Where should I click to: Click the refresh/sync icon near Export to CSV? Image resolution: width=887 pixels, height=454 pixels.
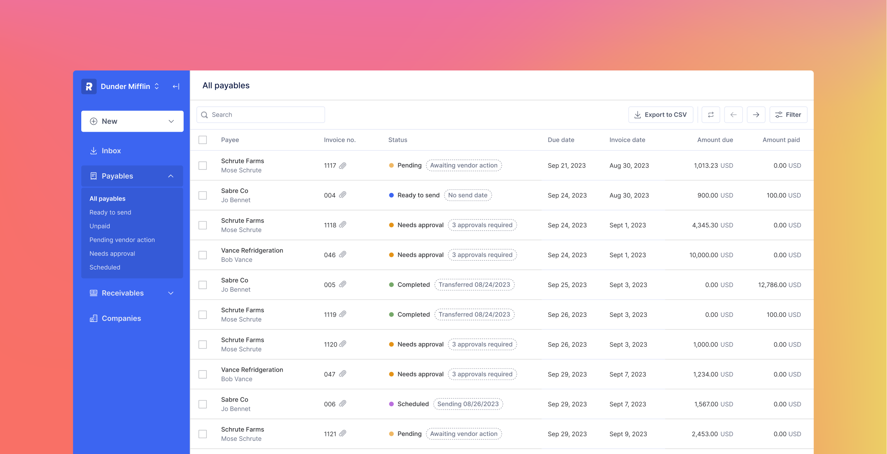pyautogui.click(x=711, y=114)
